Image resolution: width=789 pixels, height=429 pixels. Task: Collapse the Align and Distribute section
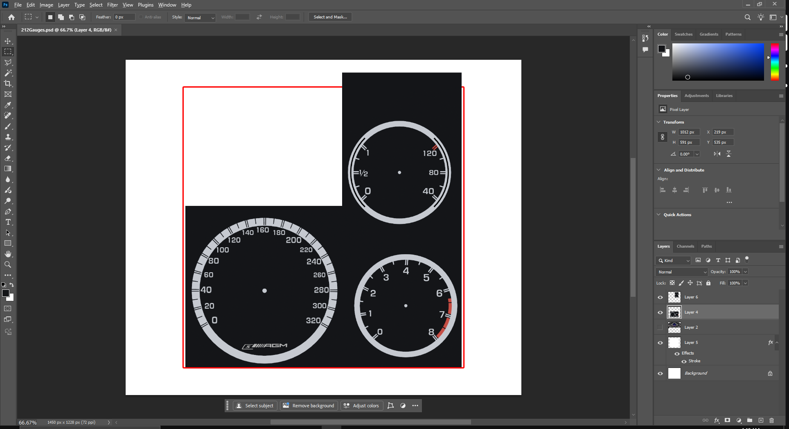pos(658,170)
